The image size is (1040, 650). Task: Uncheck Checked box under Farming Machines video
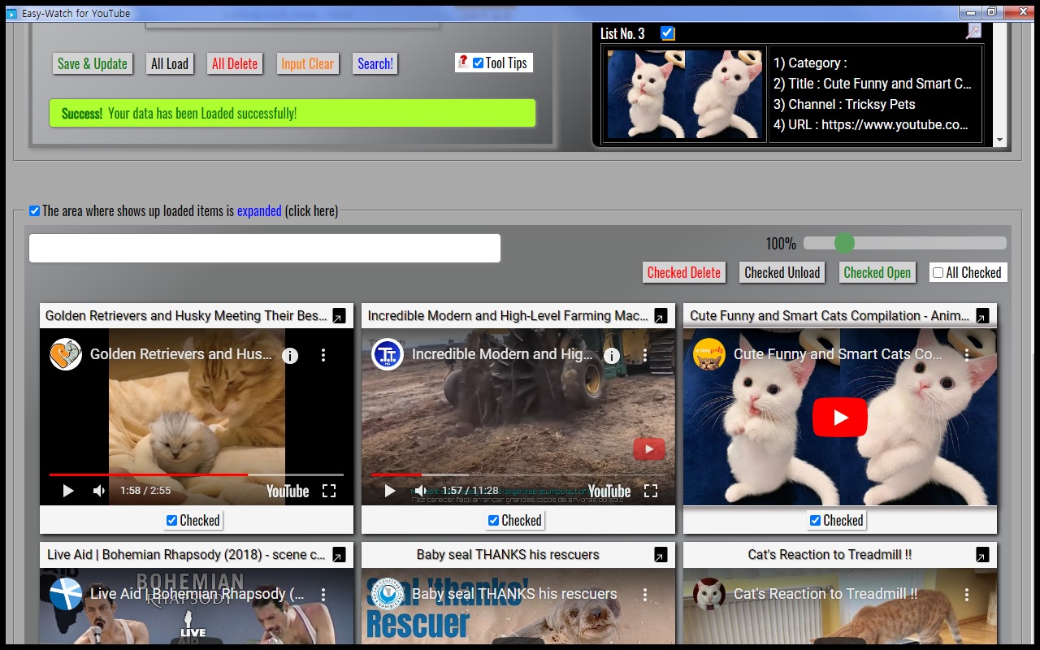[493, 521]
